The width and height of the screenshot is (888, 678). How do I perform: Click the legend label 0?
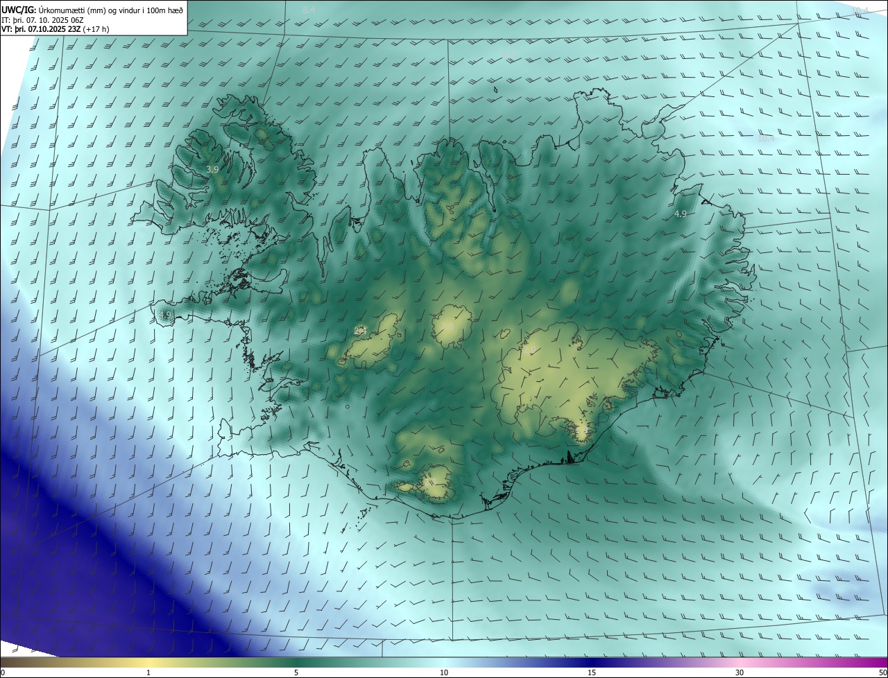(3, 673)
